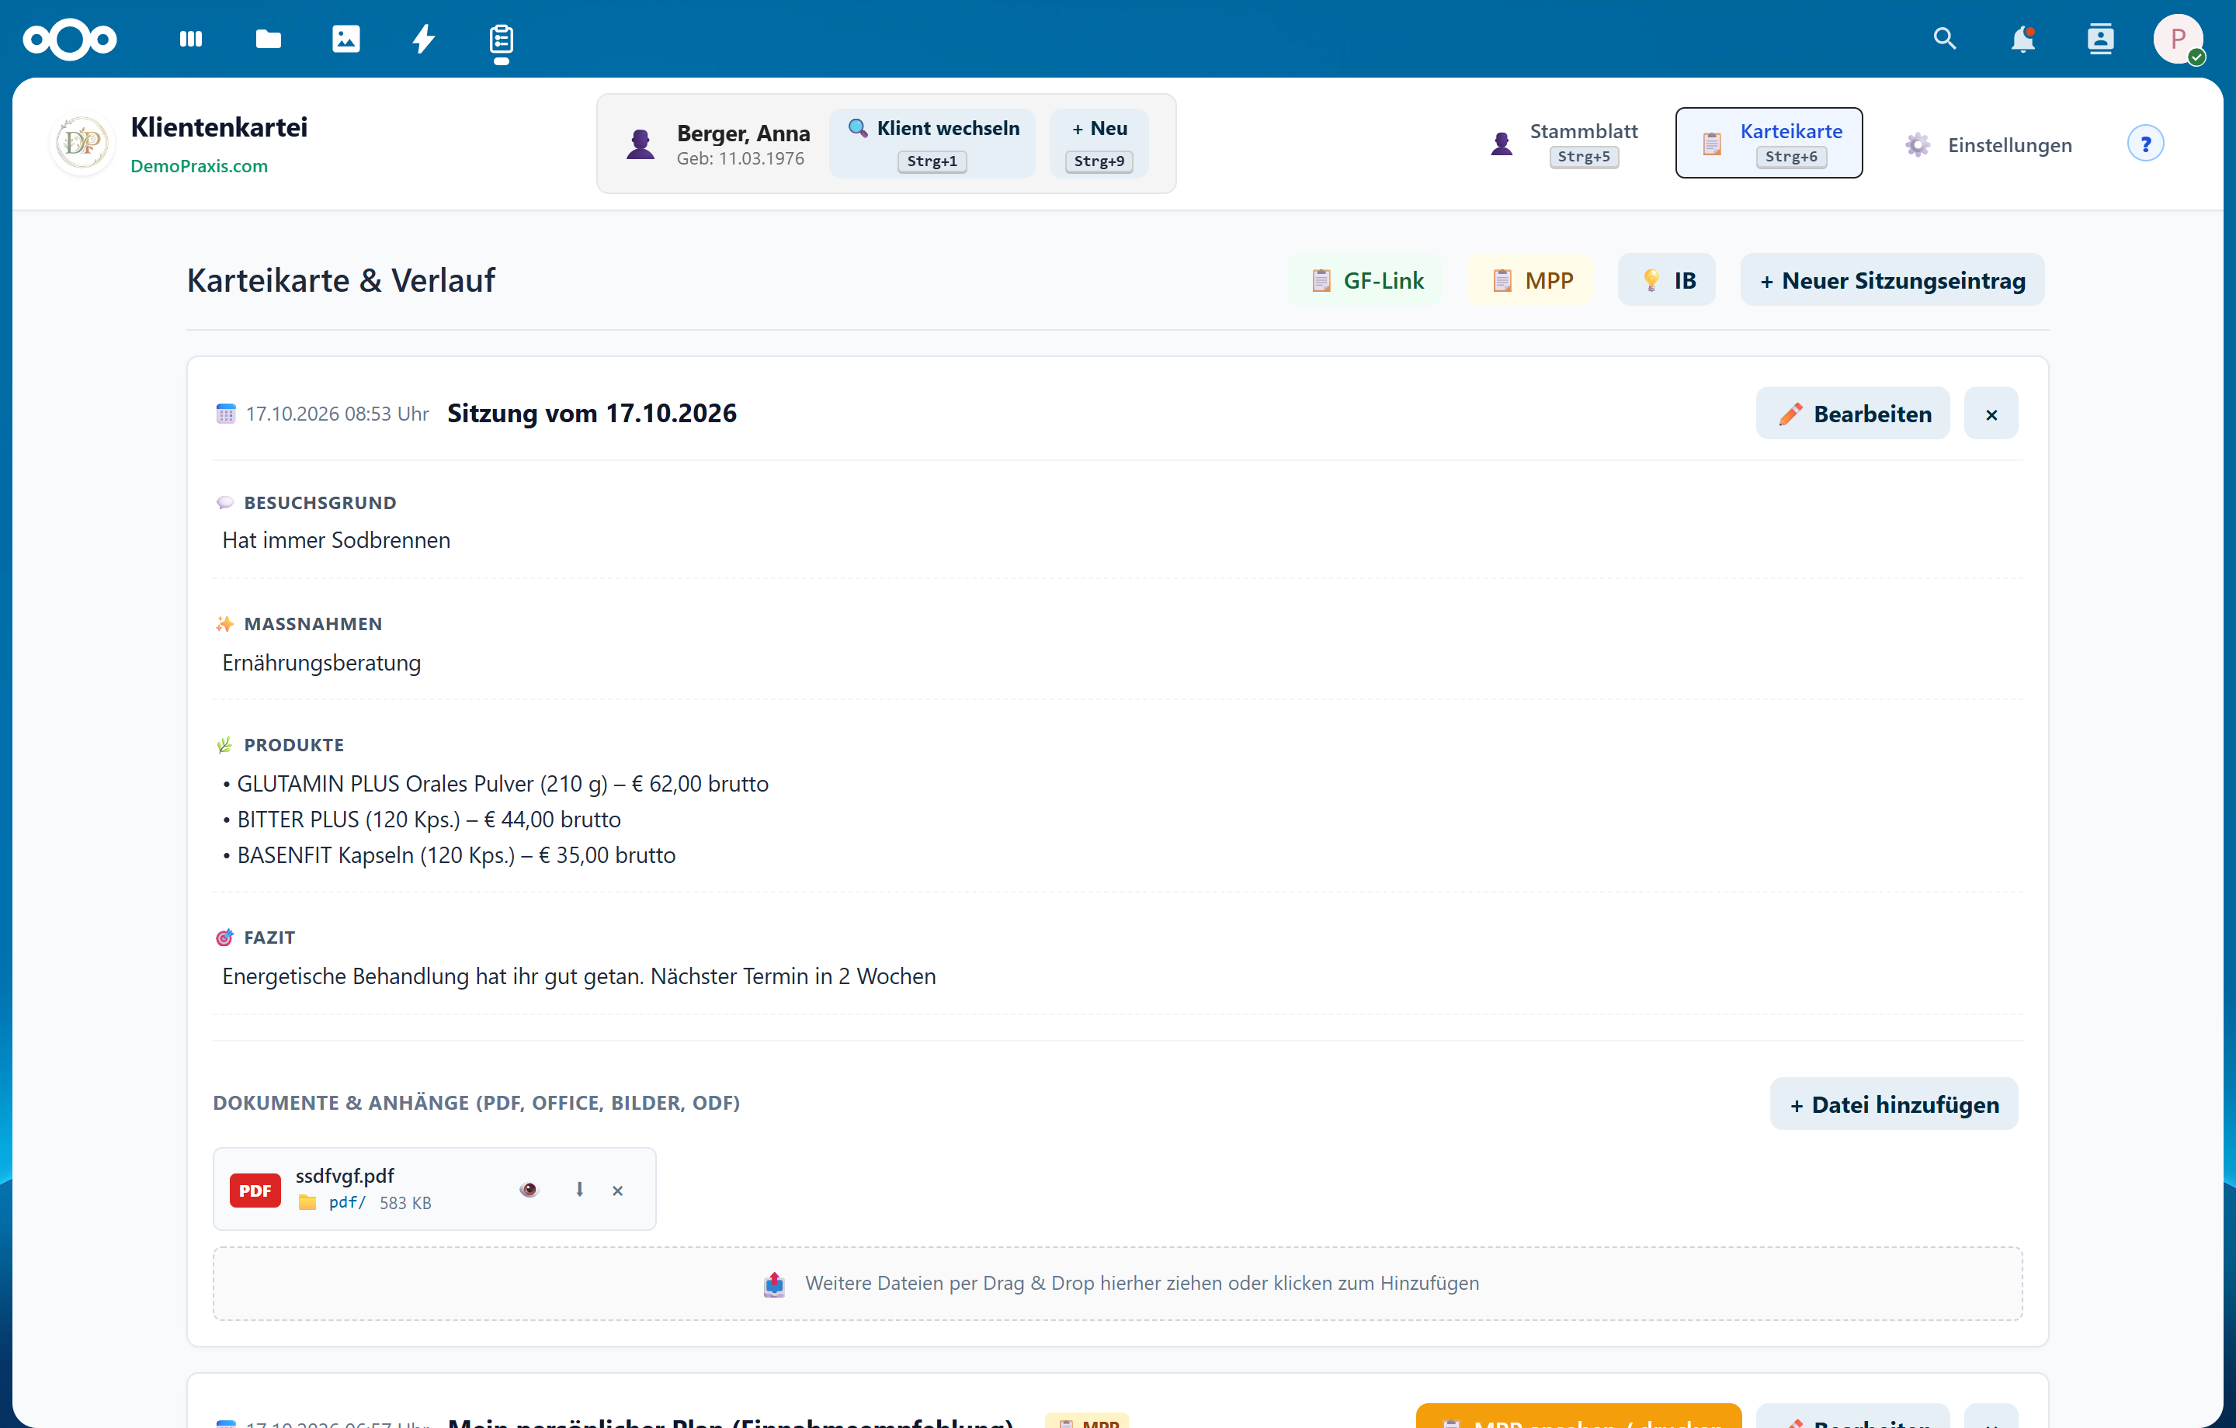Image resolution: width=2236 pixels, height=1428 pixels.
Task: Switch to the Karteikarte tab
Action: click(x=1768, y=143)
